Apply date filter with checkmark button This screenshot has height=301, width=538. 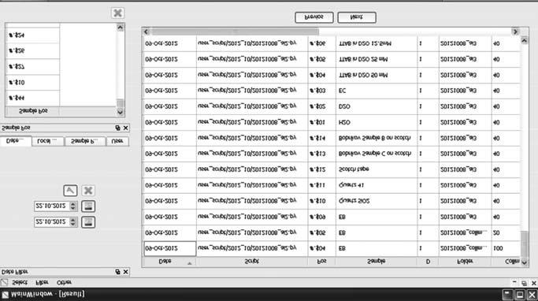pos(70,191)
